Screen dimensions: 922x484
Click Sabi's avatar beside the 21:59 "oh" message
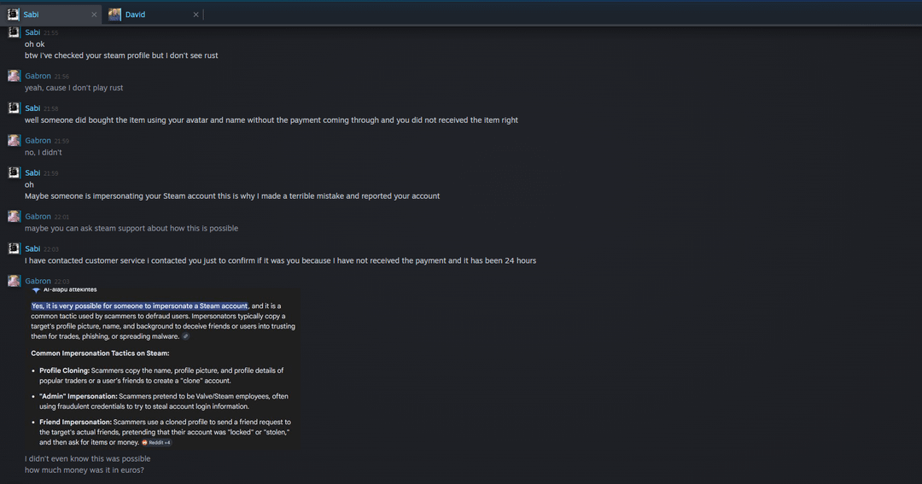pos(14,173)
